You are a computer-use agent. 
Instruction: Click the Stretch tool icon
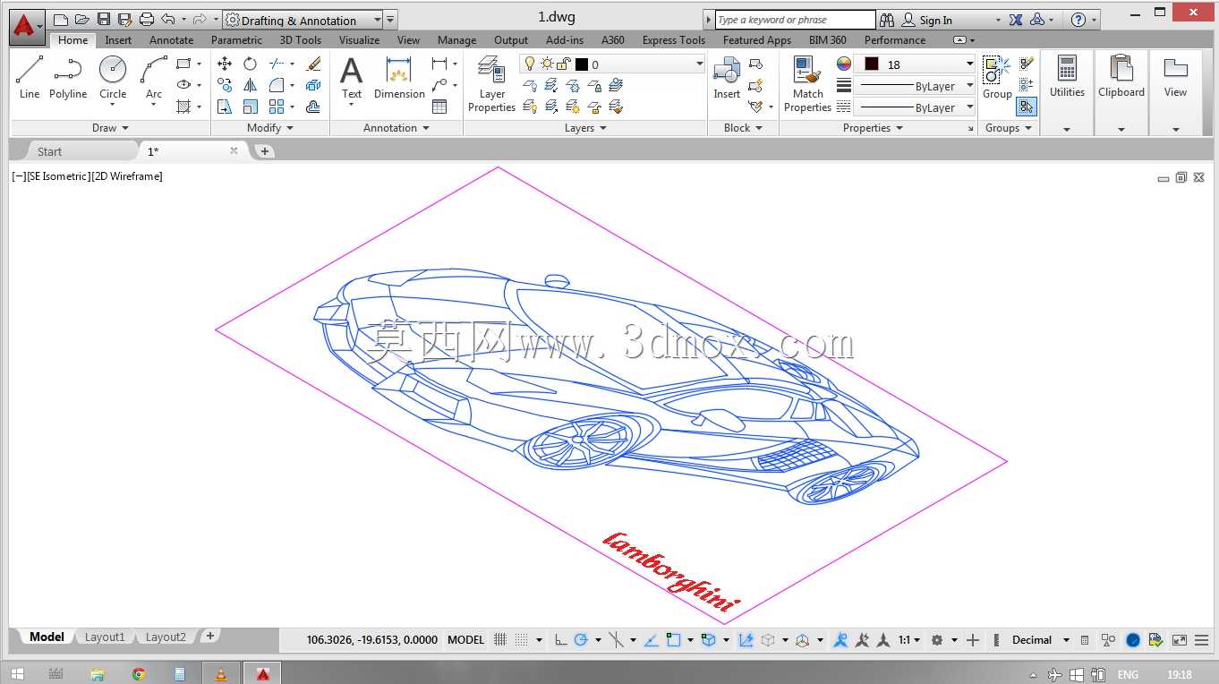(225, 107)
